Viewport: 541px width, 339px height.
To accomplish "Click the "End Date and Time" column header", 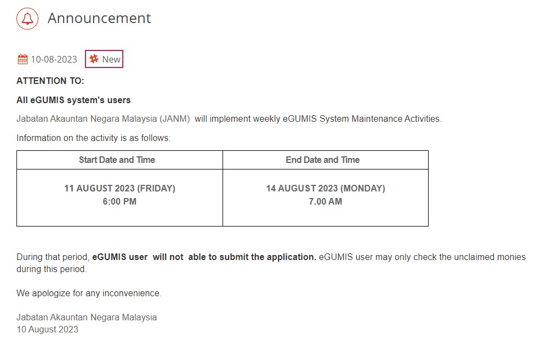I will [x=323, y=160].
